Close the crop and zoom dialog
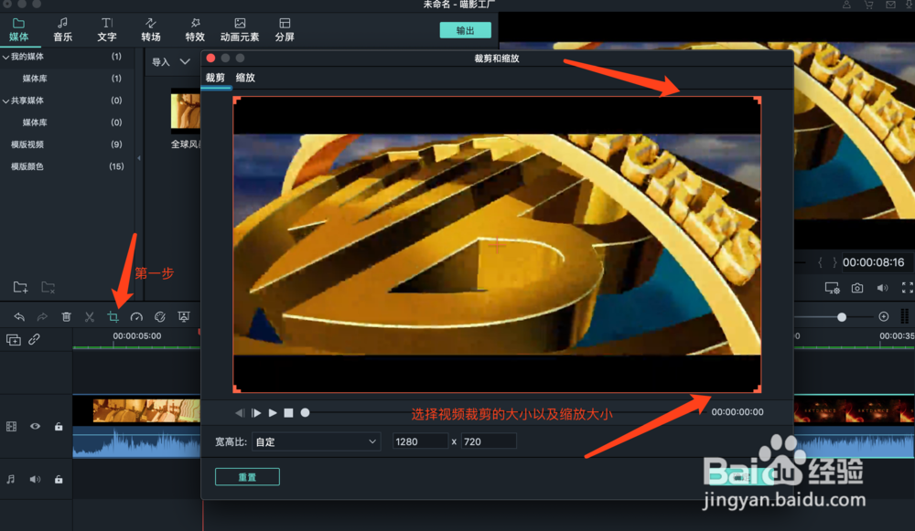 point(210,58)
